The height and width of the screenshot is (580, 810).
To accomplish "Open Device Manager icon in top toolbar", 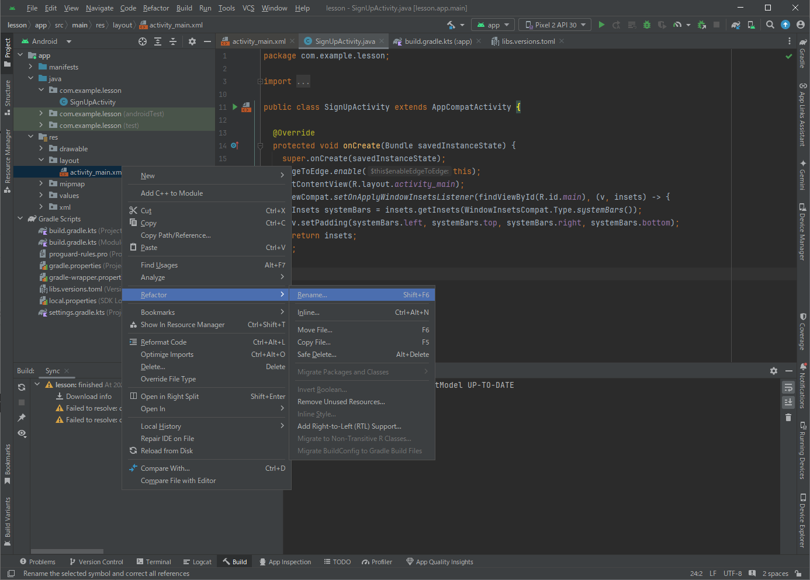I will [752, 25].
